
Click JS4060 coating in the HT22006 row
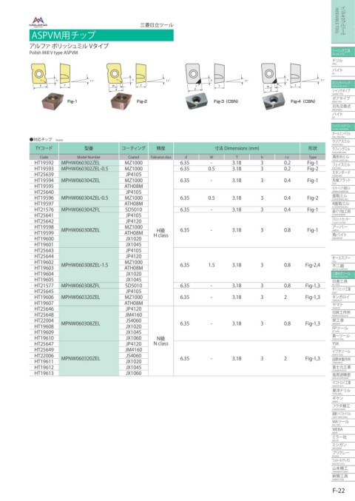click(x=133, y=356)
